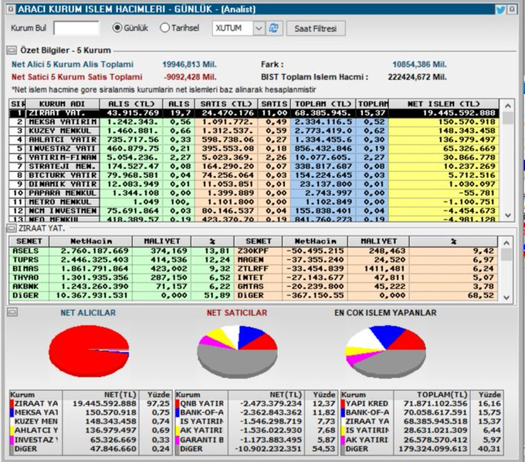Collapse the ZIRAAT YAT. detail section
The image size is (525, 462).
coord(11,228)
